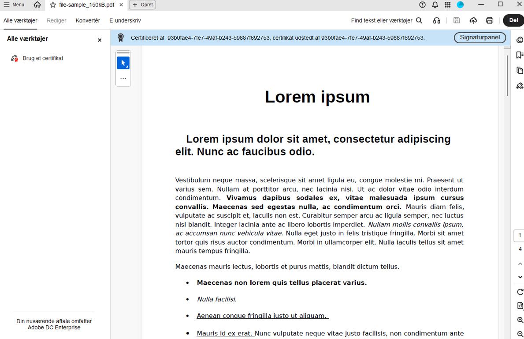524x339 pixels.
Task: Zoom in using the magnifier-plus icon
Action: (x=520, y=320)
